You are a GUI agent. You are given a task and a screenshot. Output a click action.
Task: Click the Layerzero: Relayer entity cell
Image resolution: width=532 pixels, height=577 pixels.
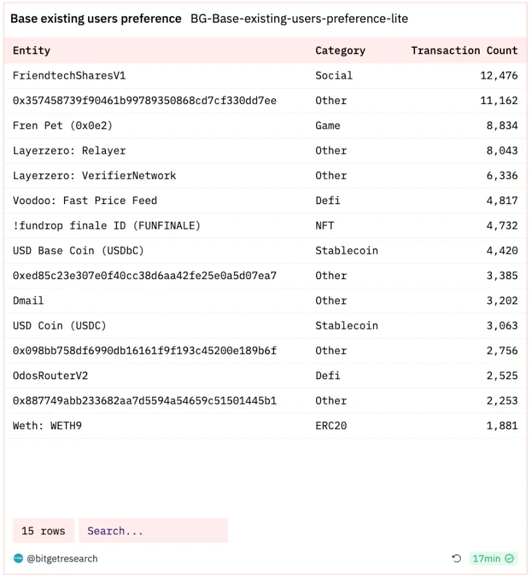pos(69,151)
